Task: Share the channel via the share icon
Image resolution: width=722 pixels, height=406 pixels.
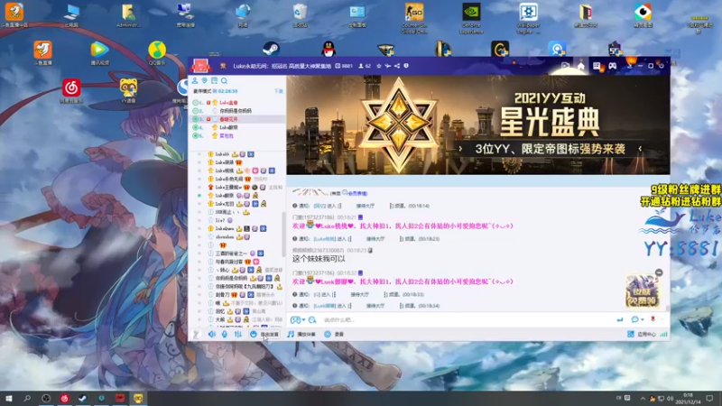Action: point(397,66)
